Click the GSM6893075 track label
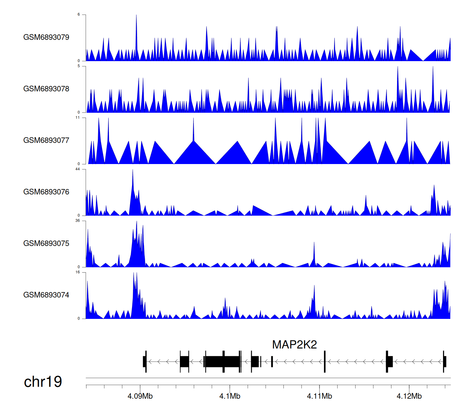Image resolution: width=475 pixels, height=418 pixels. click(46, 244)
